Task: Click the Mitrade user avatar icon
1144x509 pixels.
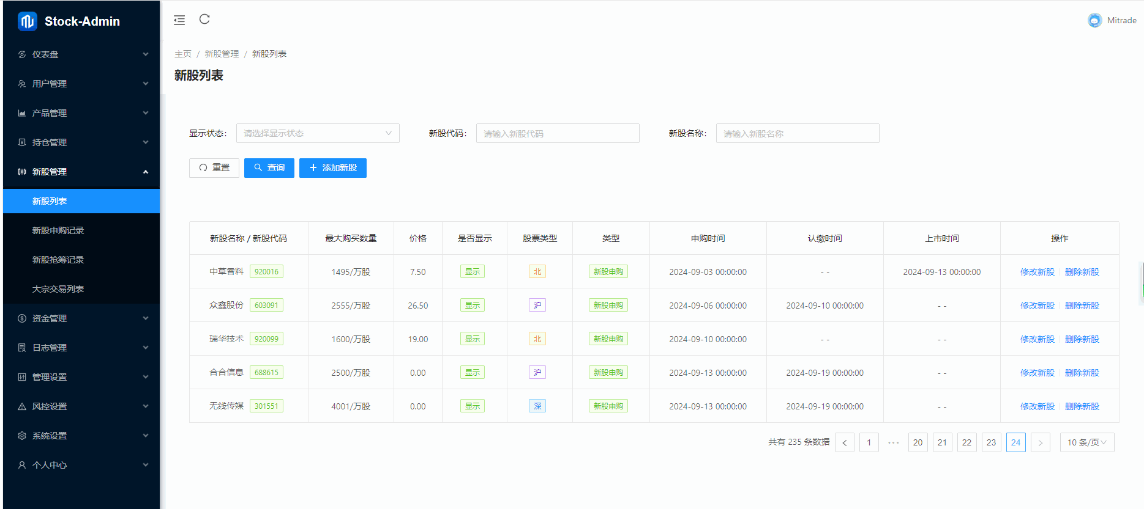Action: pyautogui.click(x=1094, y=20)
